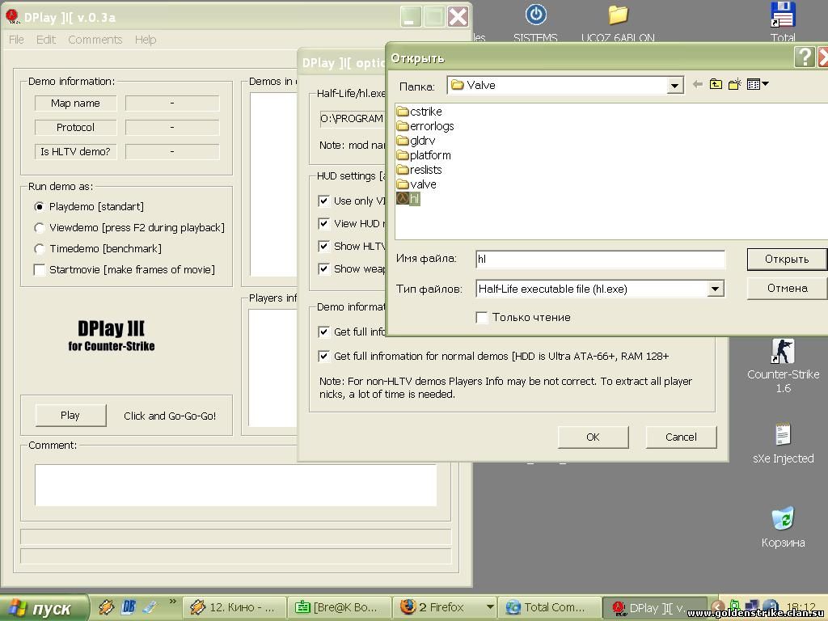
Task: Toggle Get full infromation for normal demos
Action: click(x=323, y=356)
